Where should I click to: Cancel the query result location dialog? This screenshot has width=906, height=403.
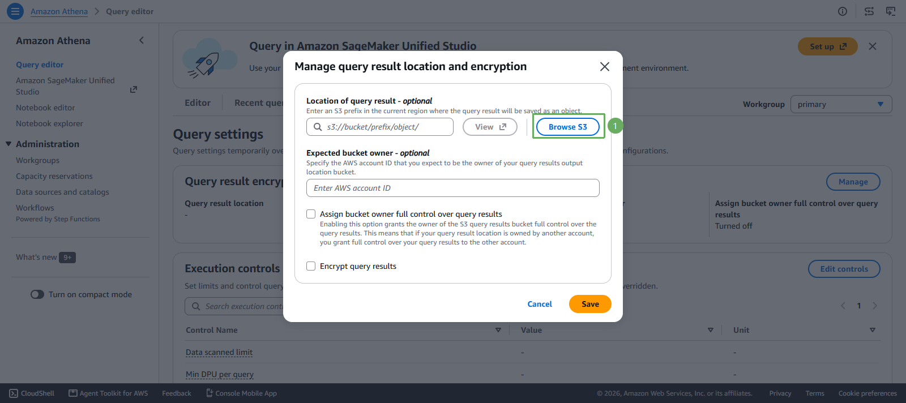pos(540,304)
